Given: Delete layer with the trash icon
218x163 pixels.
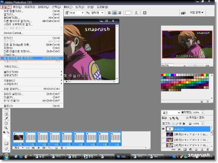Looking at the screenshot, I should coord(207,149).
